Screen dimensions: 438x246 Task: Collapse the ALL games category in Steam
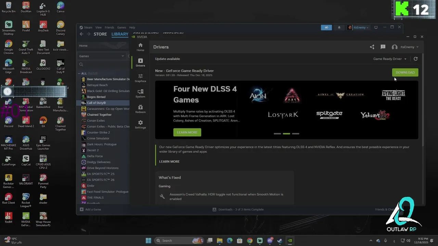79,73
